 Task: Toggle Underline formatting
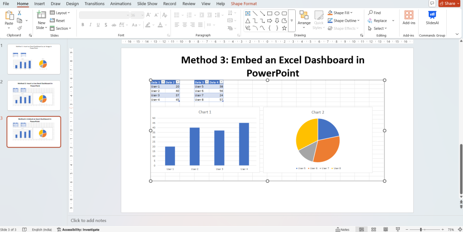[98, 25]
